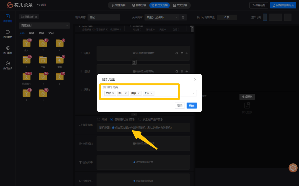Open the 视频成片 folder

click(x=27, y=77)
